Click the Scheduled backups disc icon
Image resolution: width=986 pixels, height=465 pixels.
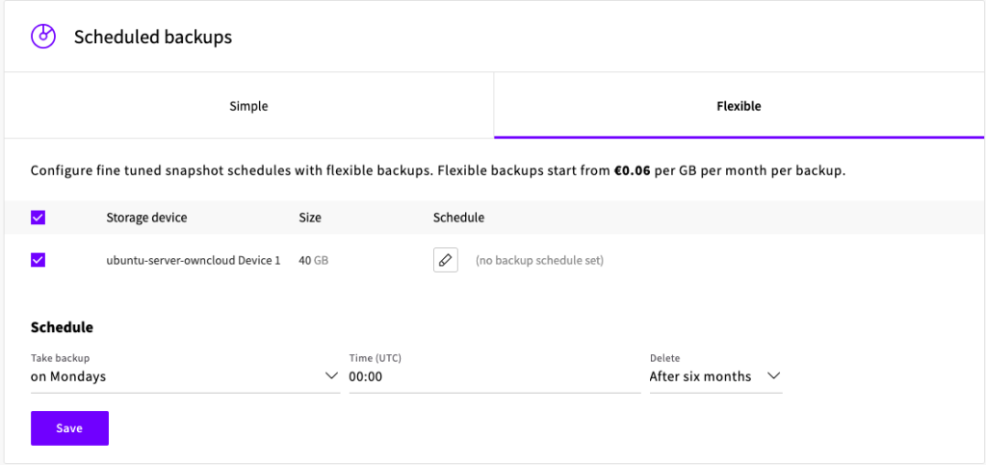[43, 38]
